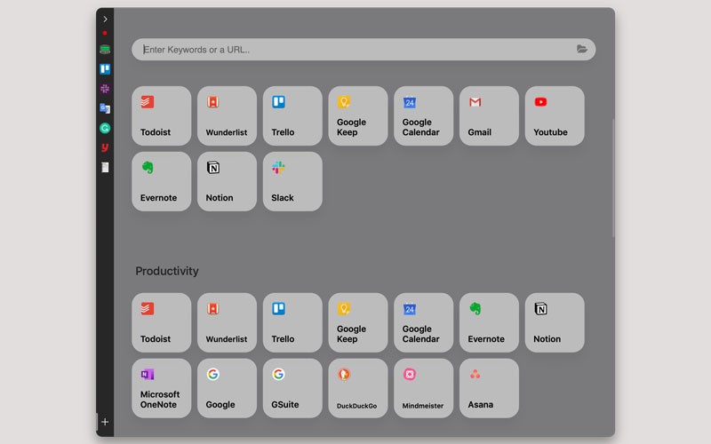The image size is (711, 444).
Task: Launch Google Keep from the Productivity section
Action: coord(358,322)
